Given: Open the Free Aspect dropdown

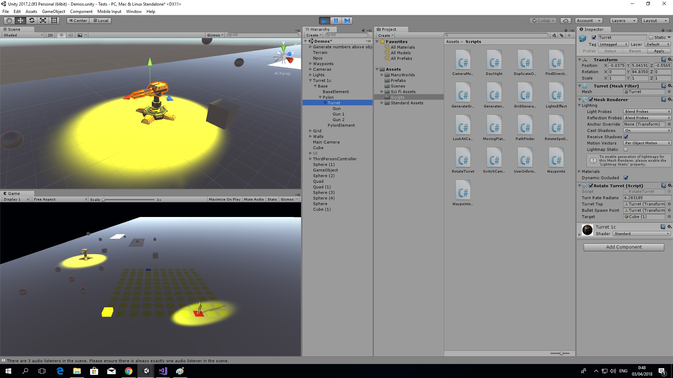Looking at the screenshot, I should pyautogui.click(x=60, y=199).
